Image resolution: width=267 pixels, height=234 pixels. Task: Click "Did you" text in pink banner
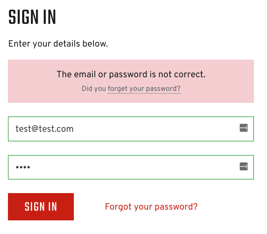click(x=93, y=89)
